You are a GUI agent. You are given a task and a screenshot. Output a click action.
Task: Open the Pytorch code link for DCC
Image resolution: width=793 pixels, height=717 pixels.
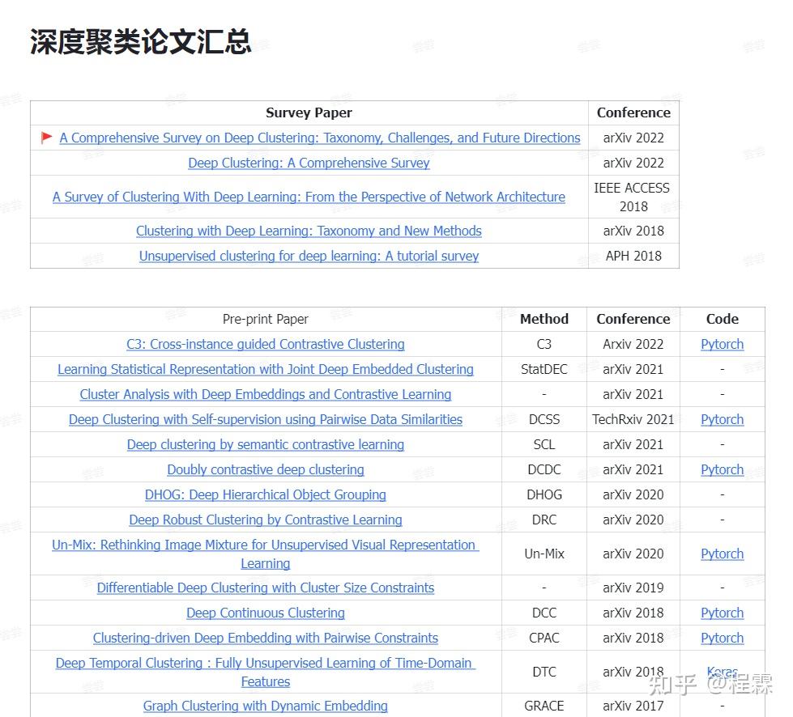click(723, 613)
